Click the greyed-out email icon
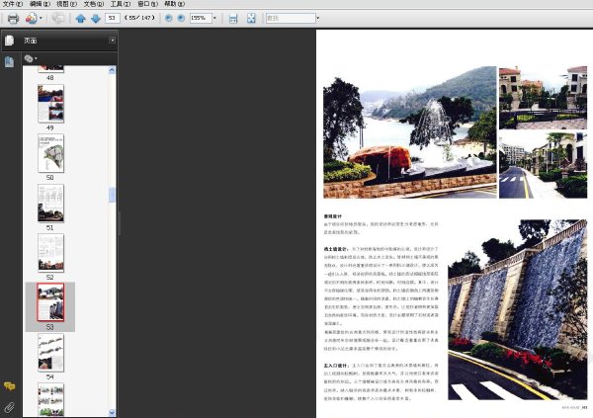Screen dimensions: 593x418 point(58,18)
